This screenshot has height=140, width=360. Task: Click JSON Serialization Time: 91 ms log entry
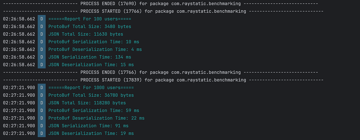click(x=88, y=126)
